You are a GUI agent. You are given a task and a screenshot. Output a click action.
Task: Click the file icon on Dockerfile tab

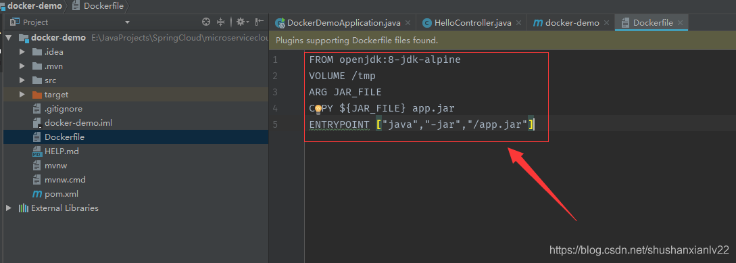coord(625,22)
